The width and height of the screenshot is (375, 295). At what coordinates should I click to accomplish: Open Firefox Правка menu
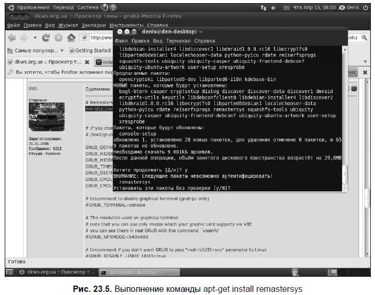(x=32, y=25)
